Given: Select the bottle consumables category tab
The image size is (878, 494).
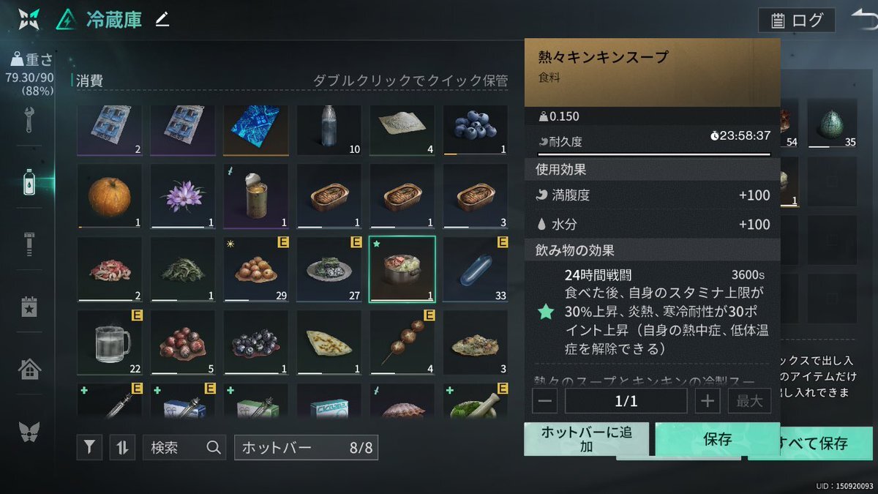Looking at the screenshot, I should tap(29, 181).
